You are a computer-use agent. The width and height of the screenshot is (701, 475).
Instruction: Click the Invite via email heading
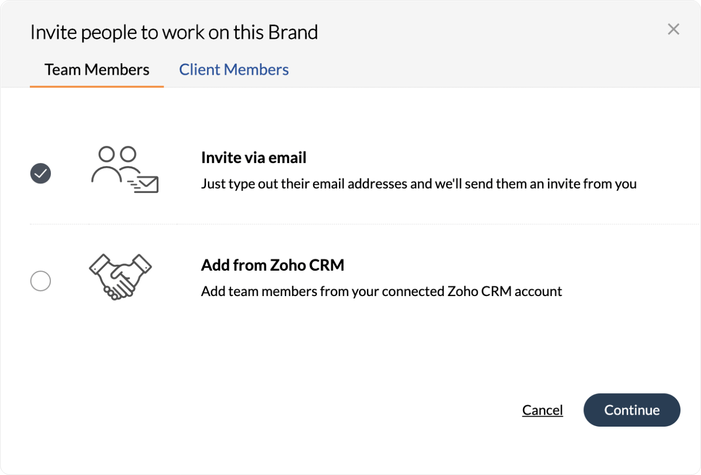pos(253,158)
